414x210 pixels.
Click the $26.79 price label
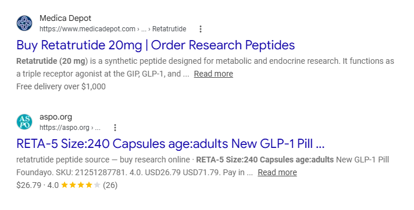coord(28,185)
